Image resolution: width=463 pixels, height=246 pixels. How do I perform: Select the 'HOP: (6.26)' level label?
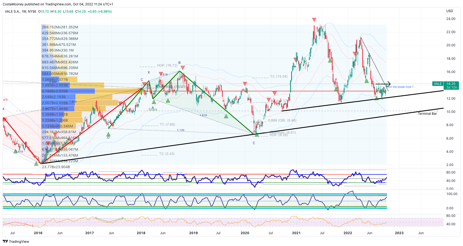click(x=279, y=135)
